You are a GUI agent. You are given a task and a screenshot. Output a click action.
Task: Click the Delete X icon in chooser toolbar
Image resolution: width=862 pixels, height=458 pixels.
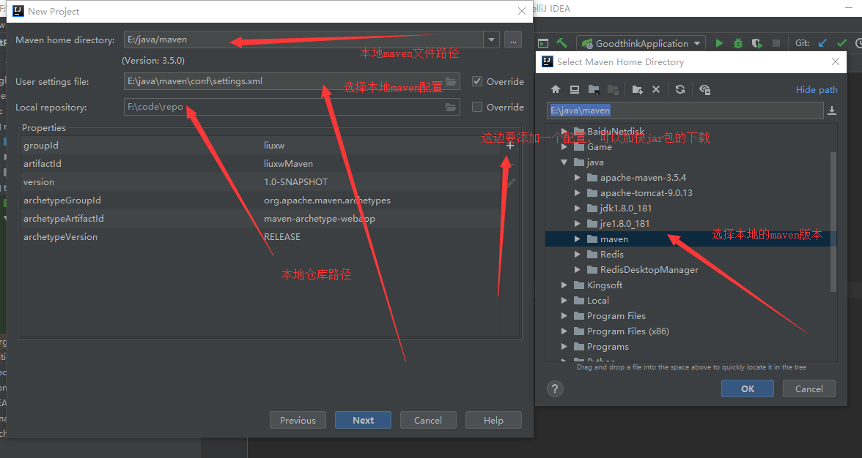(656, 89)
